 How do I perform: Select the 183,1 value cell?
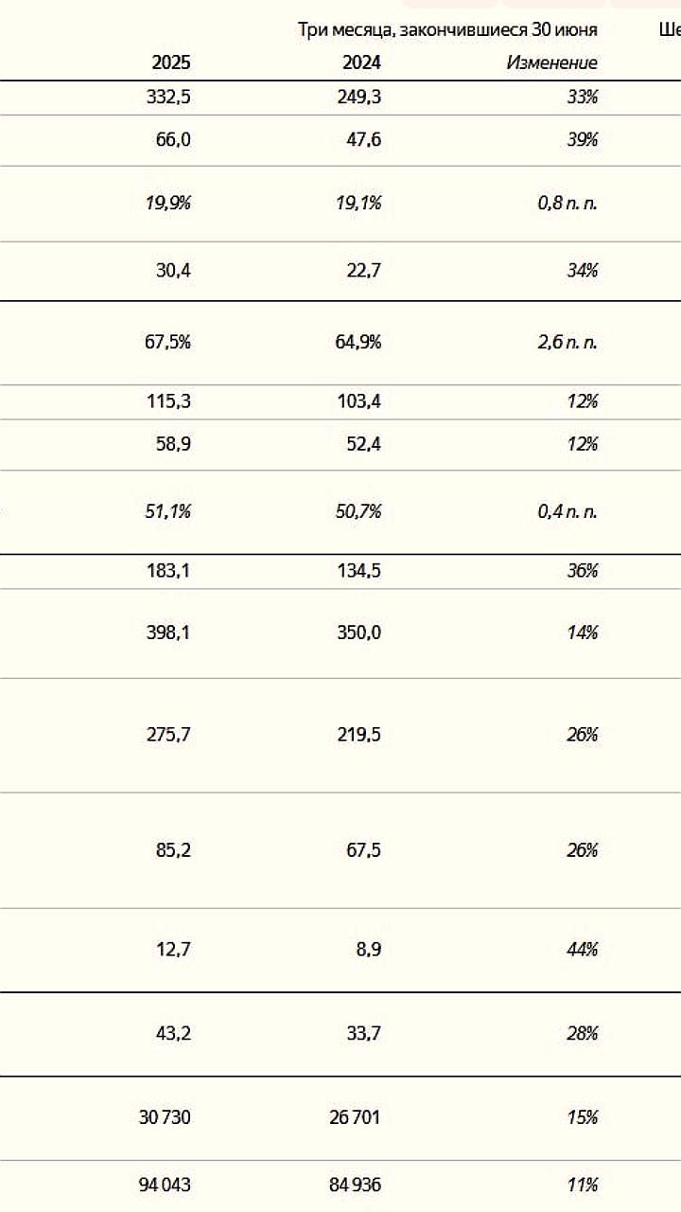tap(171, 571)
